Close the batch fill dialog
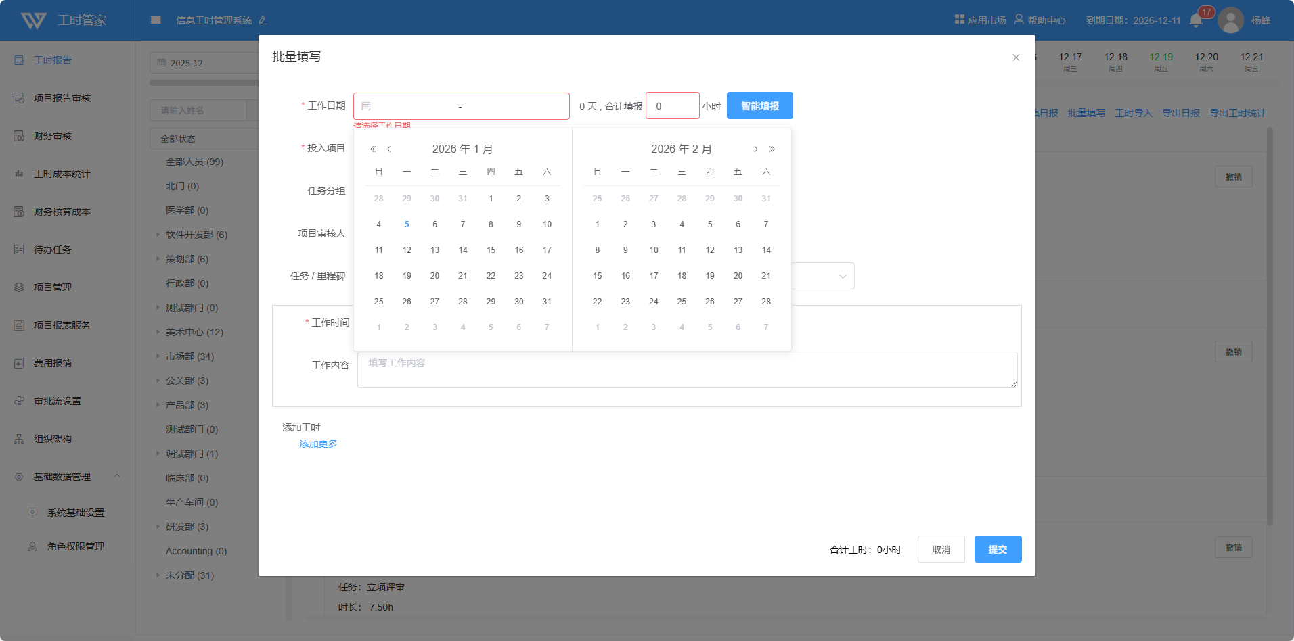 pyautogui.click(x=1015, y=57)
